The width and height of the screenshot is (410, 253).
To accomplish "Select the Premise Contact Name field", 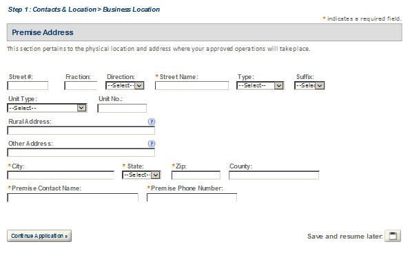I will [72, 198].
